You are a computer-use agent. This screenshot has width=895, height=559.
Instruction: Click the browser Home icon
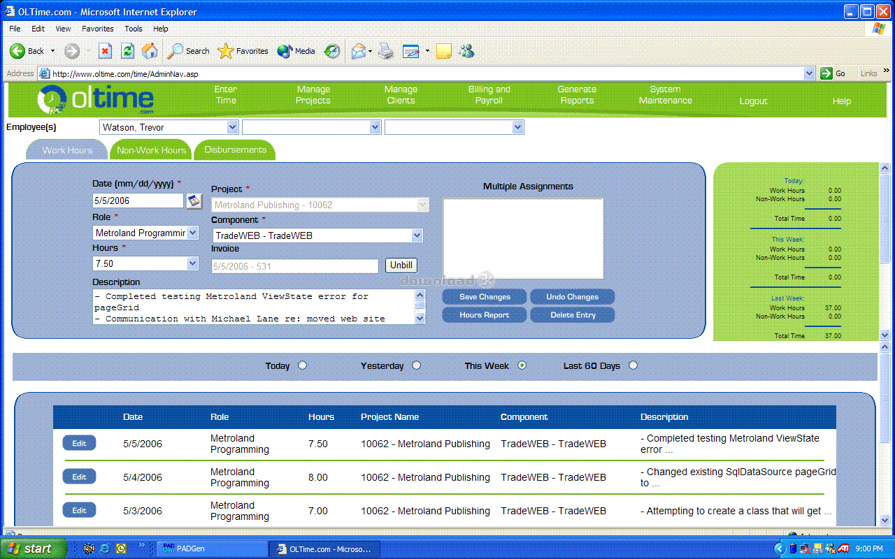[150, 51]
